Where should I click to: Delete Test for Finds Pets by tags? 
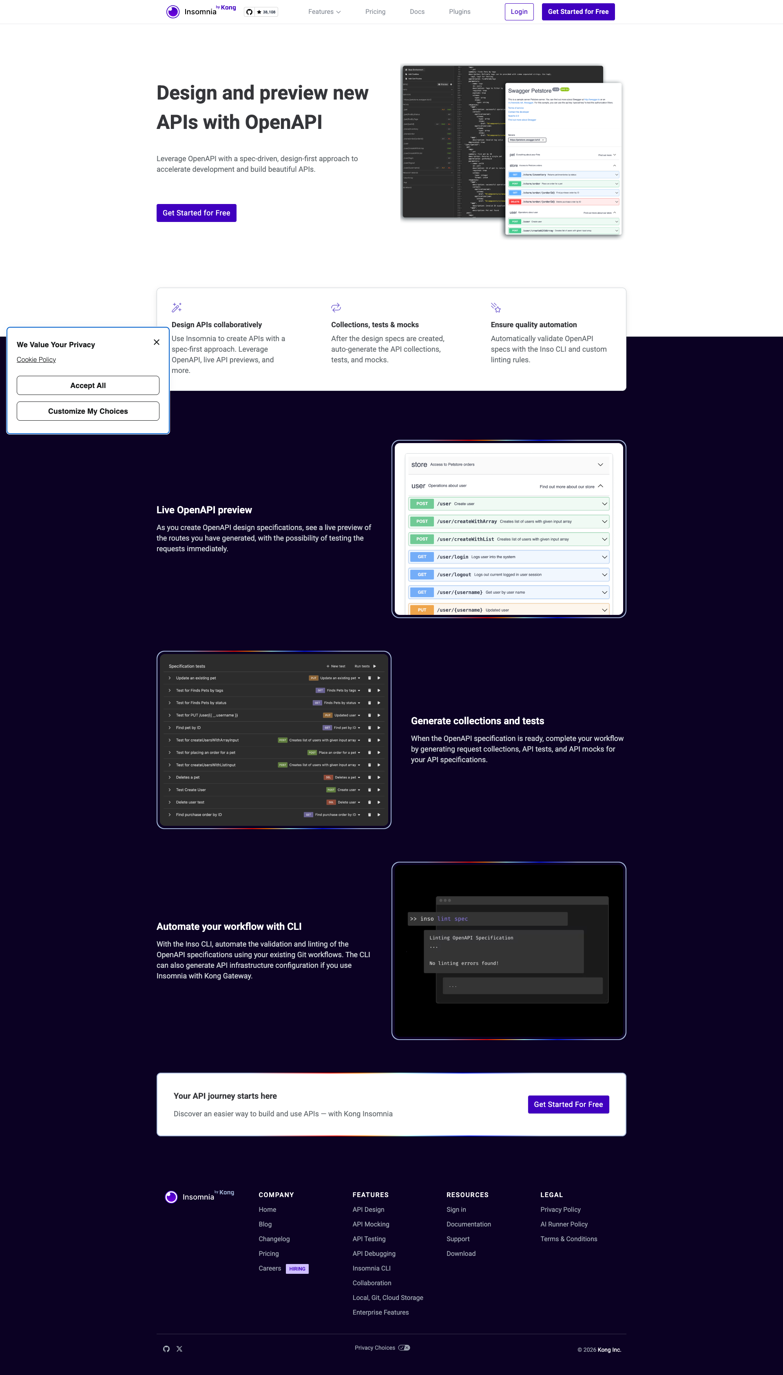[x=369, y=690]
